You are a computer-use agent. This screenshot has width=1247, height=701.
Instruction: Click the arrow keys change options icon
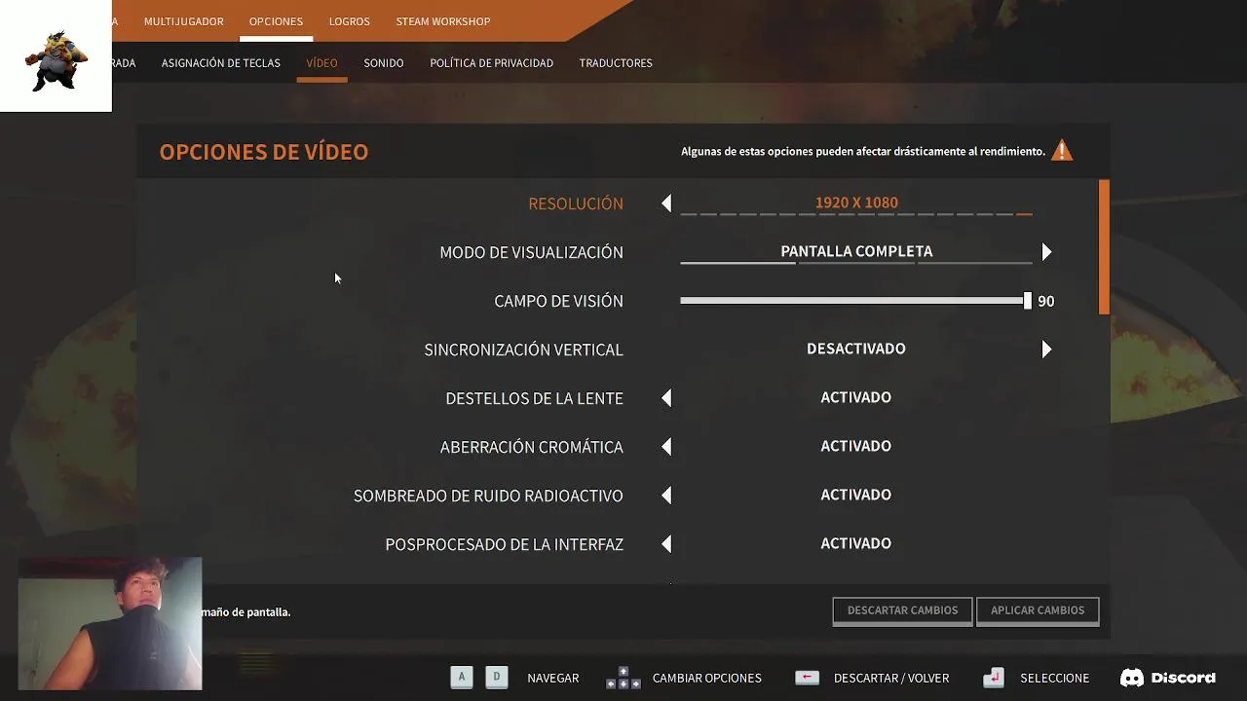coord(623,678)
